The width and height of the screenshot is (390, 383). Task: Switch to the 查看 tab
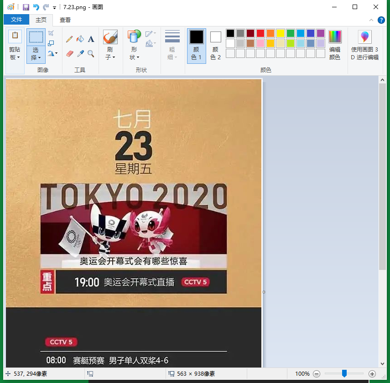(65, 20)
